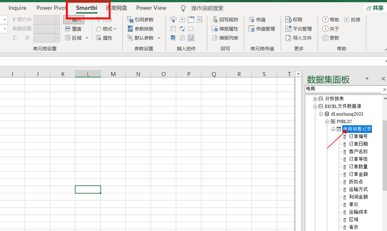Insert a button control from 插入控件

[x=173, y=19]
